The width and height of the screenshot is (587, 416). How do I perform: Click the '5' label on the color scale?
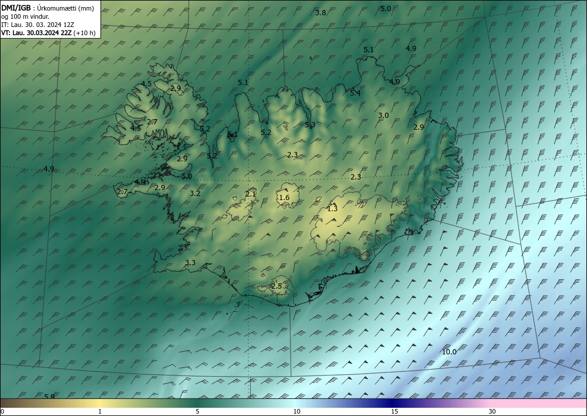pyautogui.click(x=197, y=411)
